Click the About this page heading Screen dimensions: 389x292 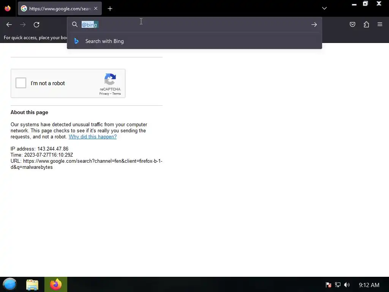pos(29,112)
